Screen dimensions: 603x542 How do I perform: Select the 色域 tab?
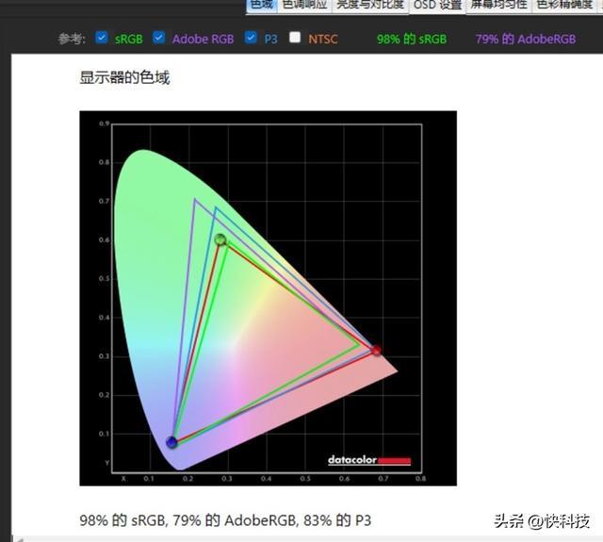[262, 6]
